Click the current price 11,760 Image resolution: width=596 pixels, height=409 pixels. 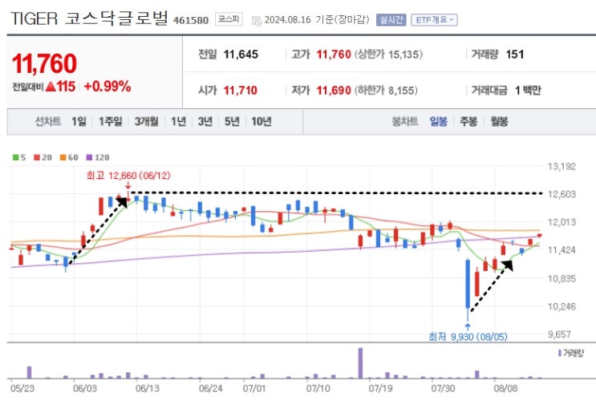click(44, 63)
